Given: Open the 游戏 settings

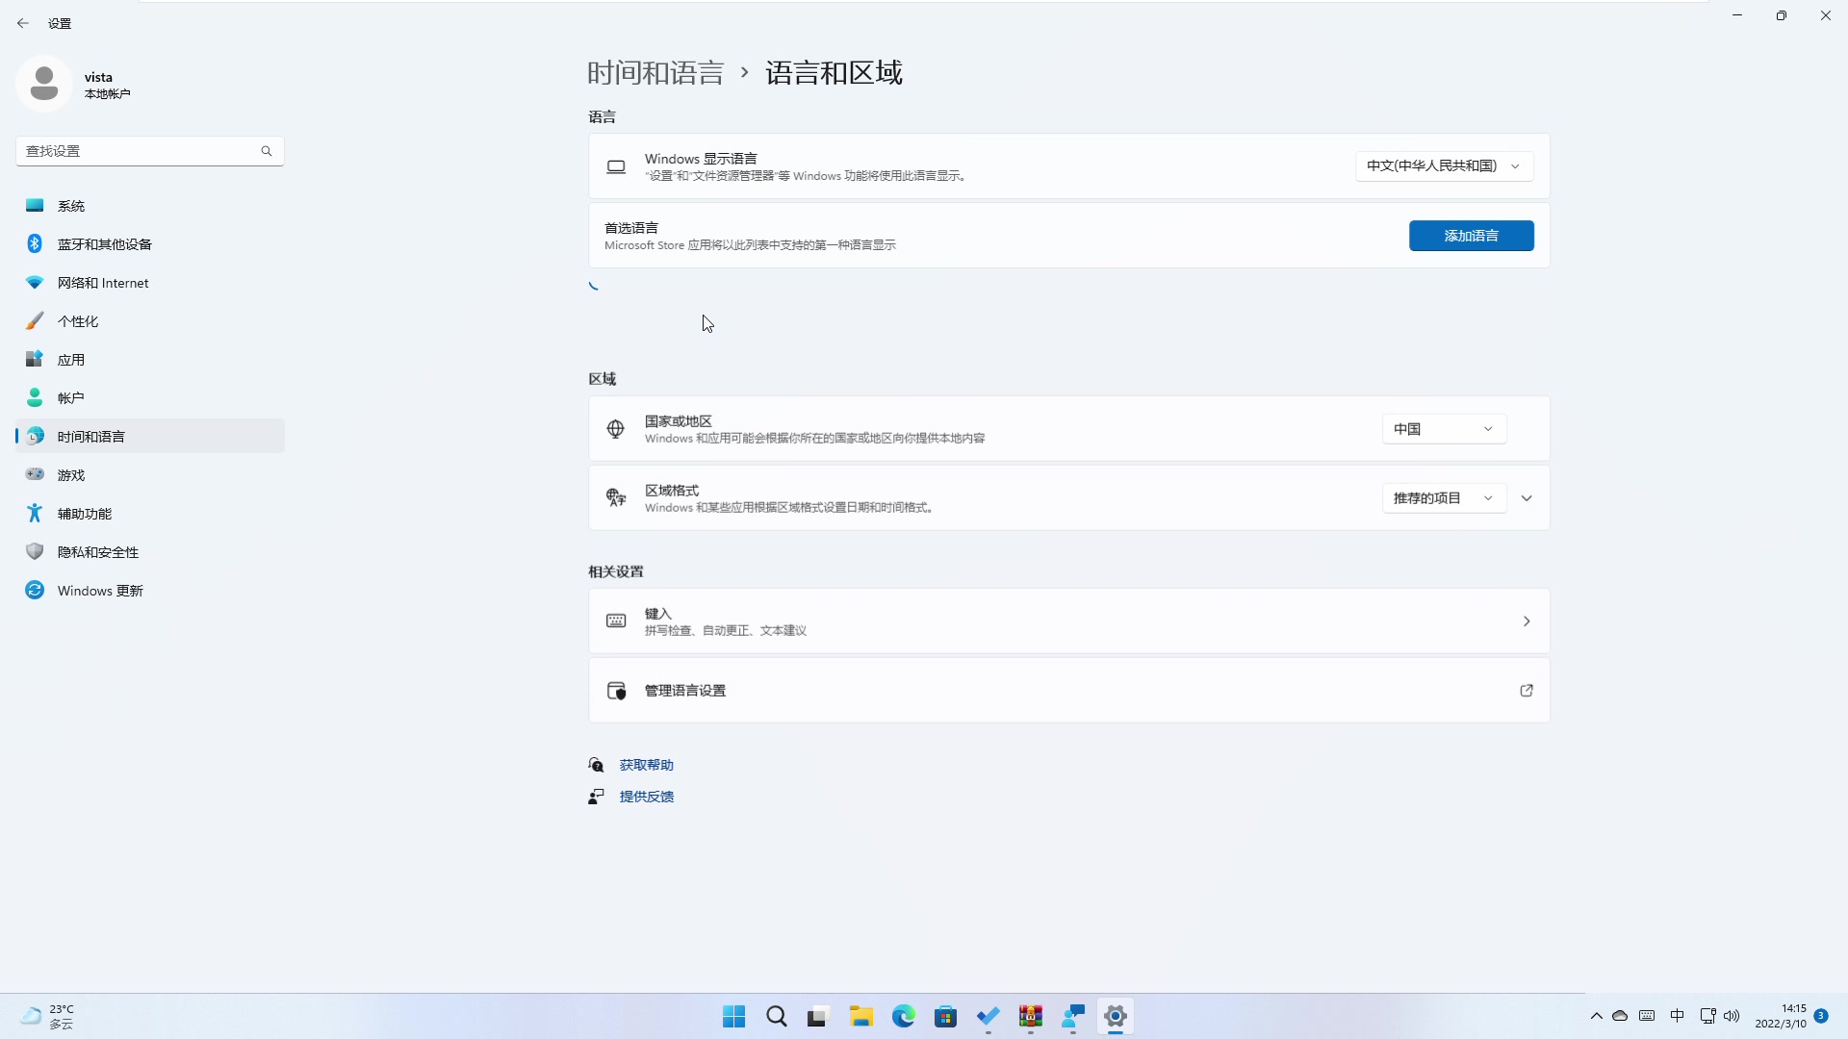Looking at the screenshot, I should coord(150,475).
